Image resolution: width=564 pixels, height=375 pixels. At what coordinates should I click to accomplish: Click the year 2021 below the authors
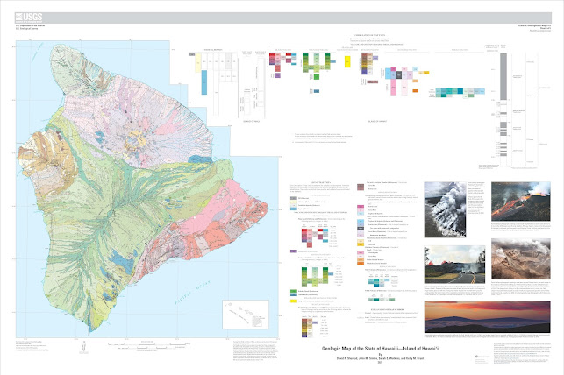380,363
